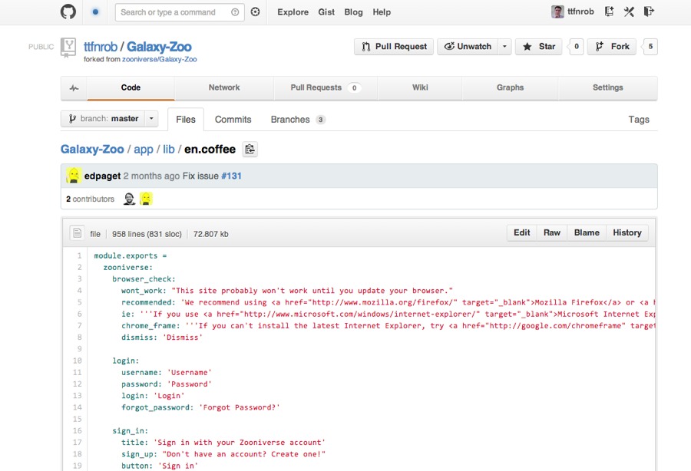Click the sign out icon
This screenshot has width=691, height=471.
click(x=649, y=12)
